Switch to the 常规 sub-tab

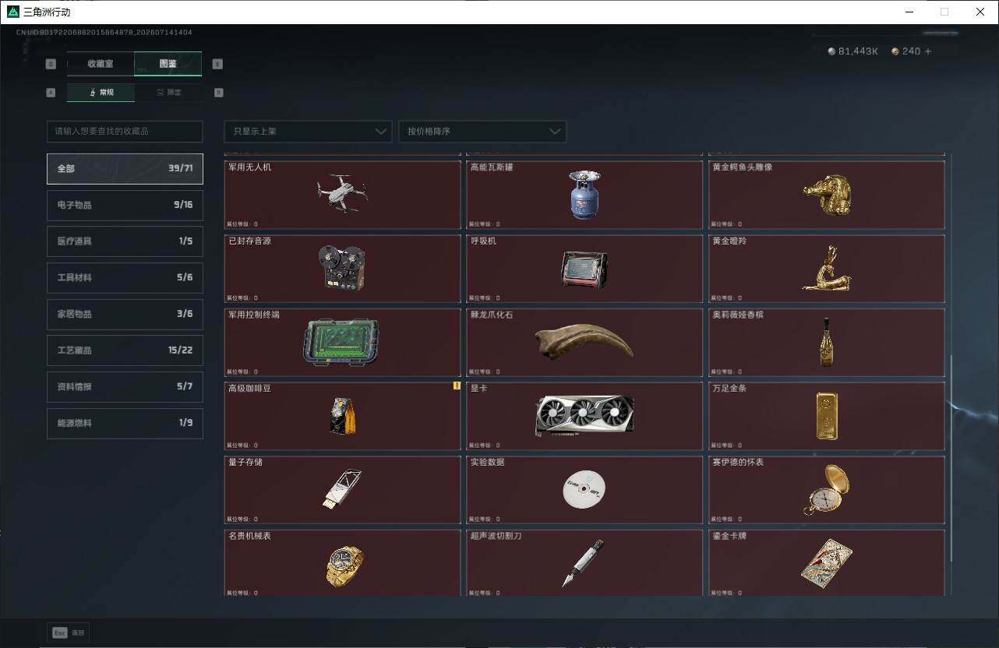(101, 93)
